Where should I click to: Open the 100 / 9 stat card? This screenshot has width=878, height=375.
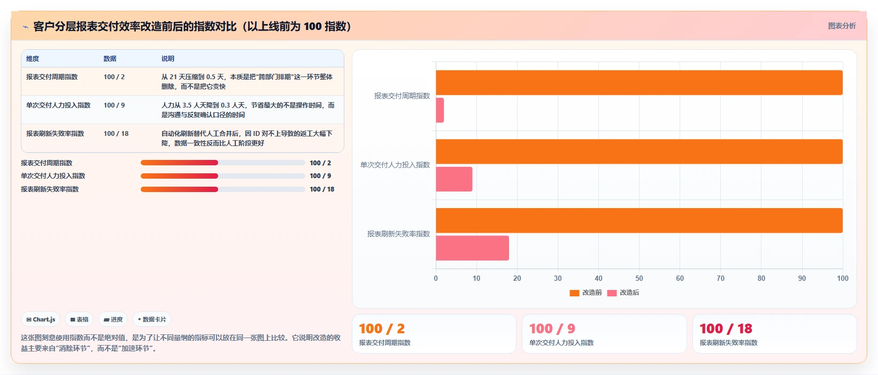pos(604,334)
